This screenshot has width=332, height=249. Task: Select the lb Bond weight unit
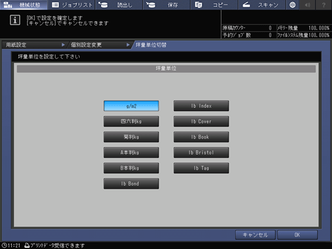click(x=131, y=184)
